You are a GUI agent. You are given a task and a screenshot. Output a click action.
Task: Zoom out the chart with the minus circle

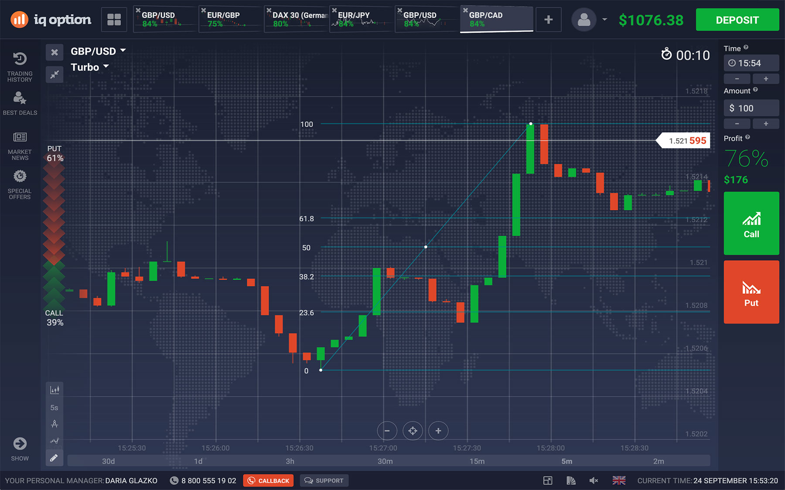(387, 431)
